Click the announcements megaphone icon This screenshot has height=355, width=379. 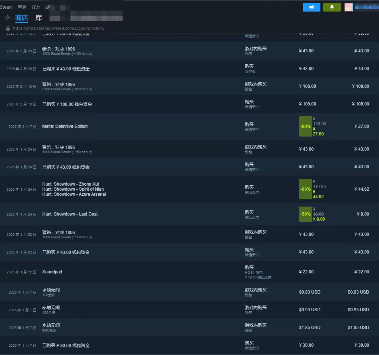pyautogui.click(x=312, y=7)
